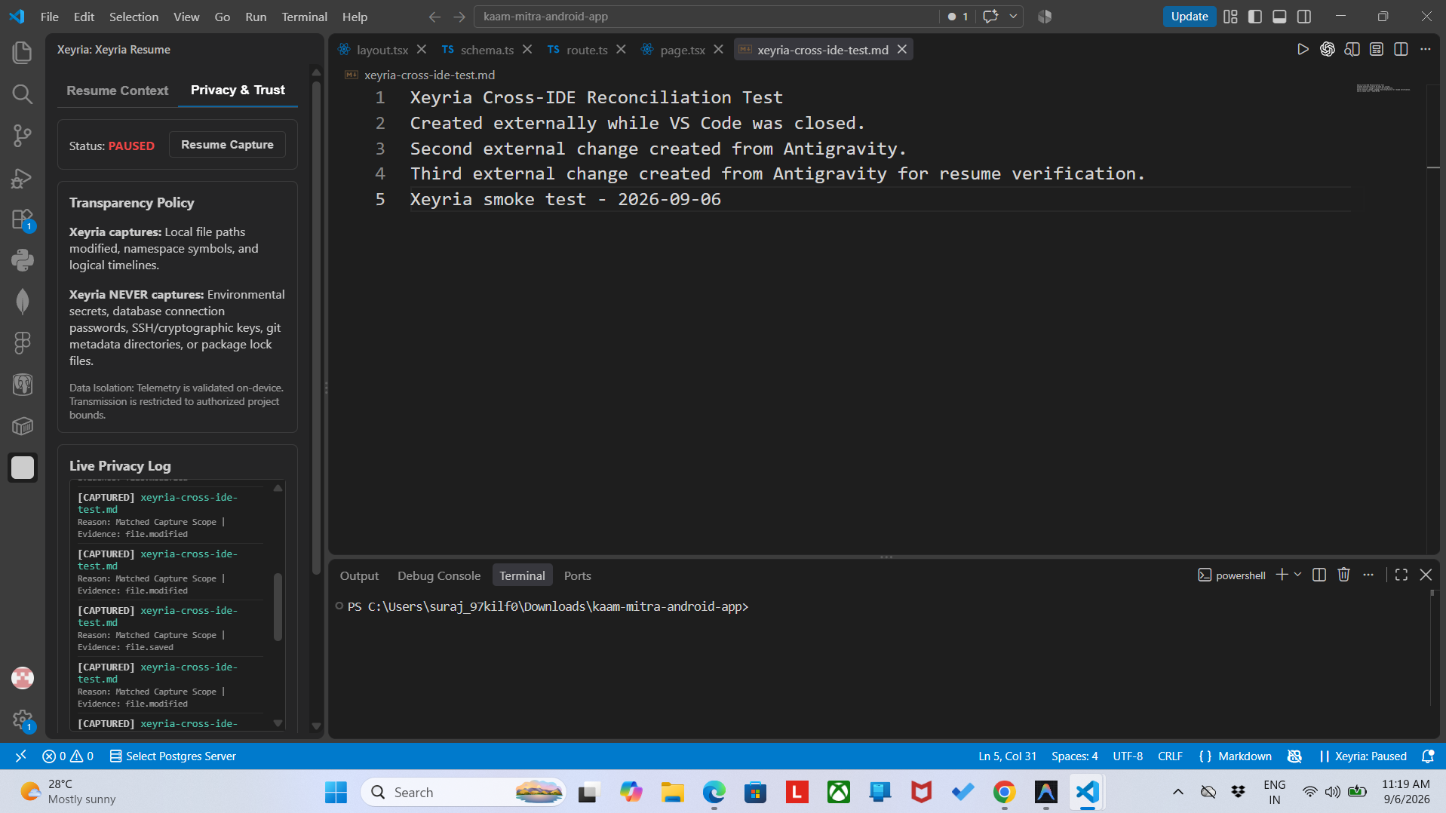Switch to the Resume Context tab
1446x813 pixels.
[x=118, y=91]
